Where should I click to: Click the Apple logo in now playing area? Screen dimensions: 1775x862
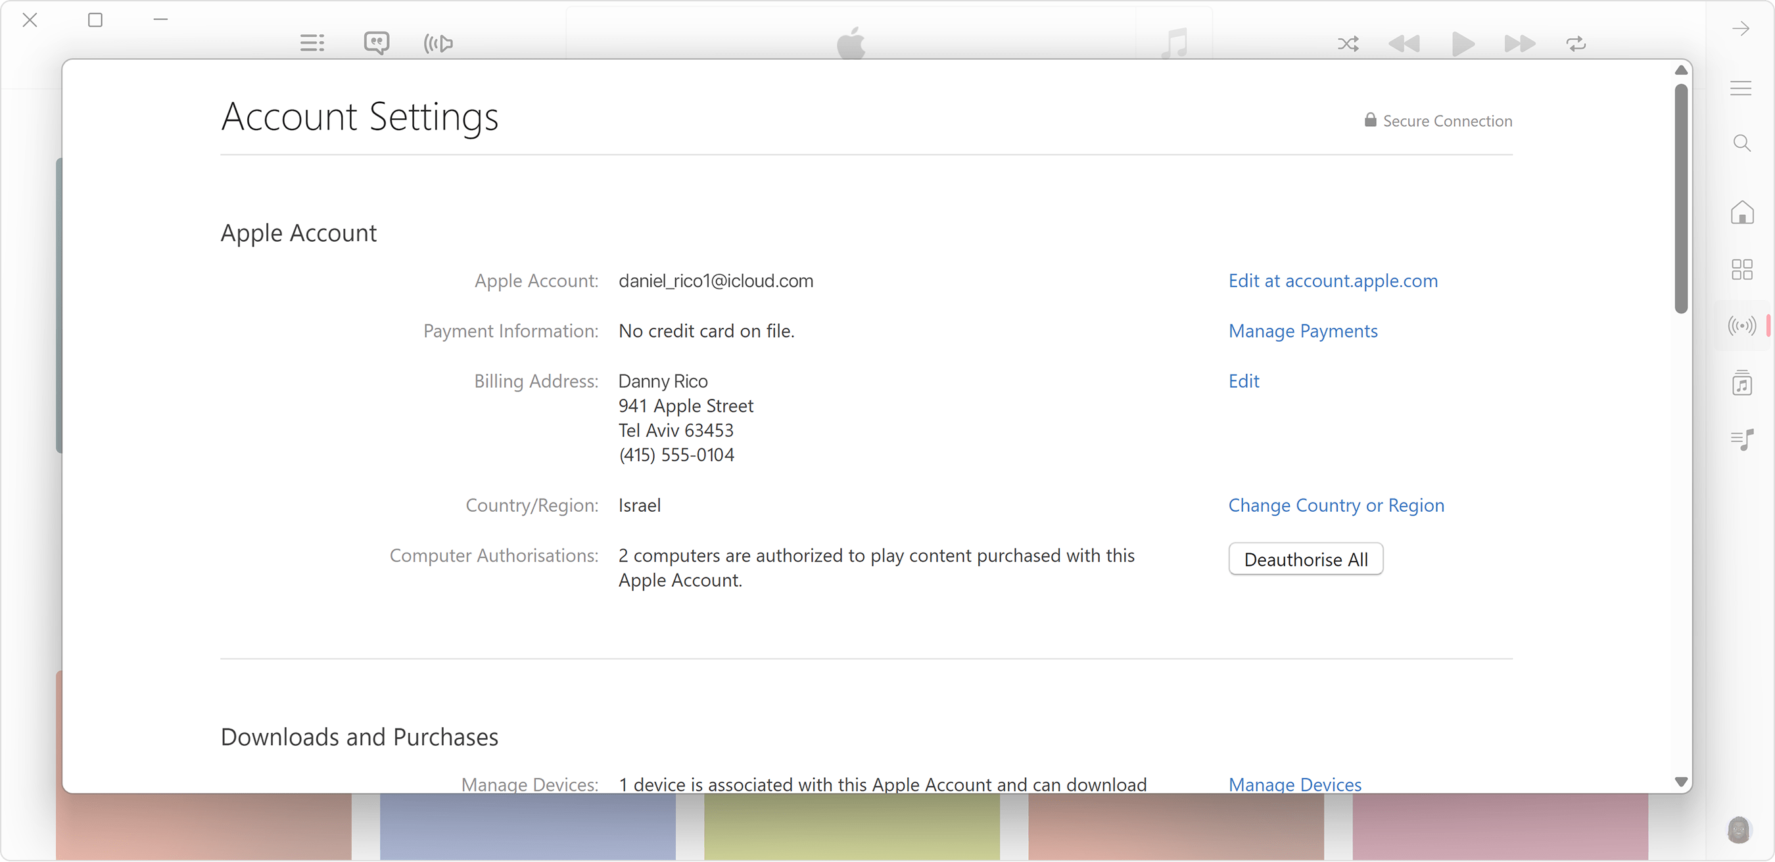[851, 43]
